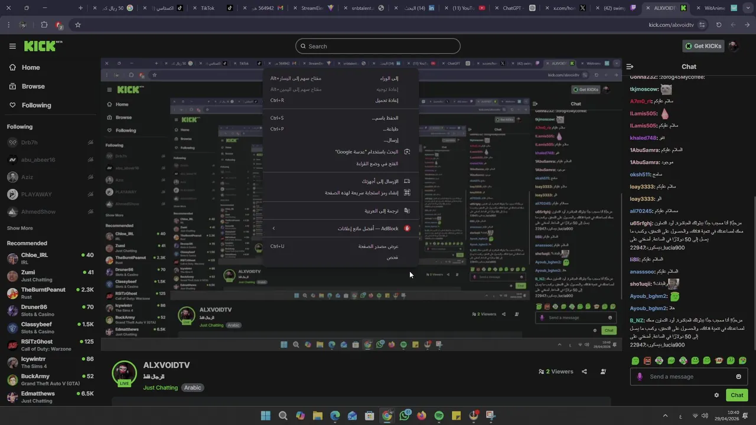The height and width of the screenshot is (425, 756).
Task: Select reload Ctrl+R context menu item
Action: pos(340,100)
